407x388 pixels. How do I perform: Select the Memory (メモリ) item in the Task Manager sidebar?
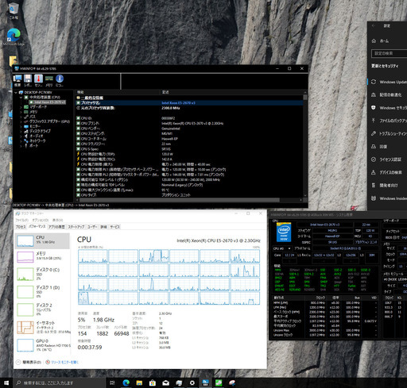[42, 256]
